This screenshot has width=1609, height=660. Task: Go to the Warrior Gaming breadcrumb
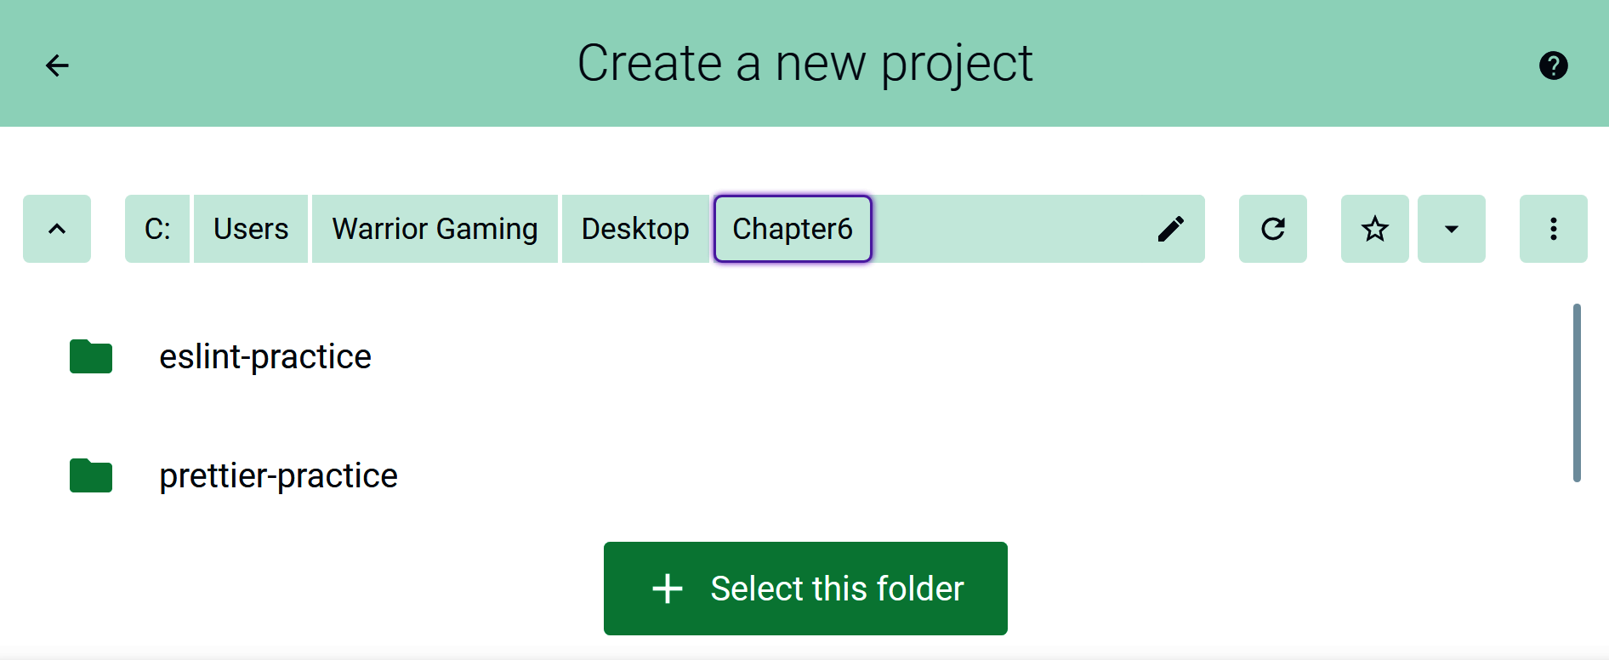[435, 229]
